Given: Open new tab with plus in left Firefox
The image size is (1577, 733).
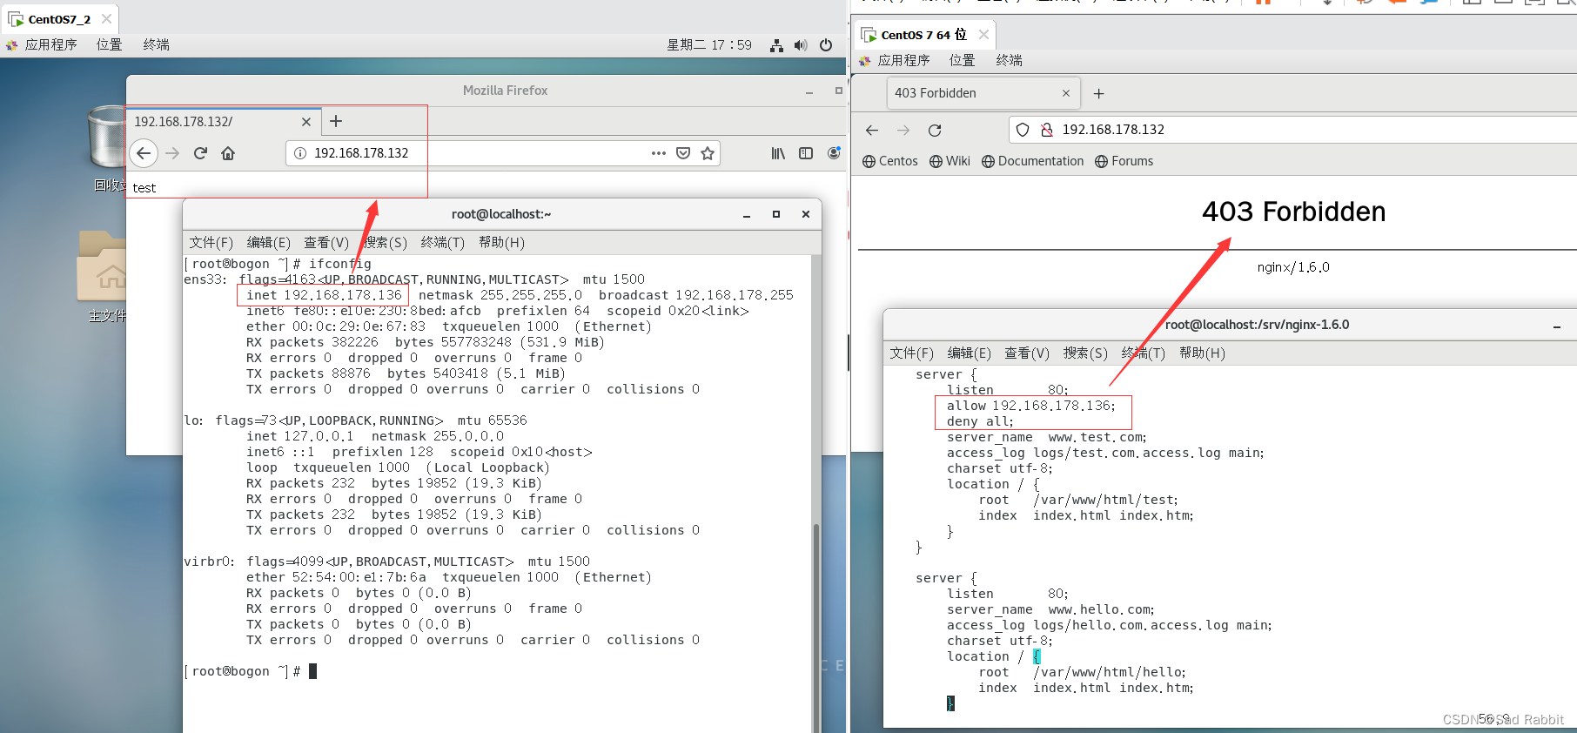Looking at the screenshot, I should click(336, 121).
